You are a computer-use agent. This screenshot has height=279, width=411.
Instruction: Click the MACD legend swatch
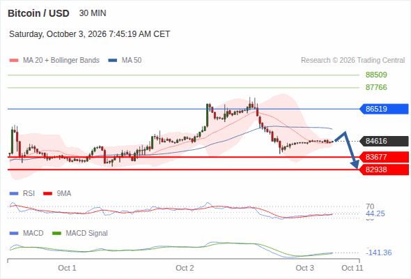click(x=14, y=234)
